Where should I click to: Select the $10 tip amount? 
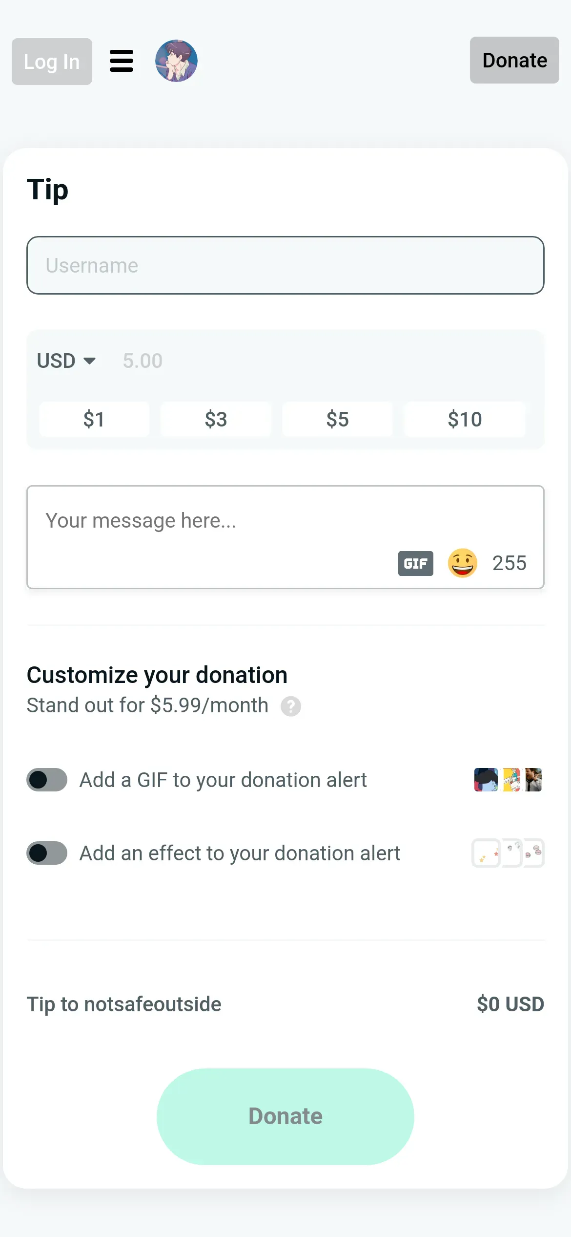(x=465, y=419)
